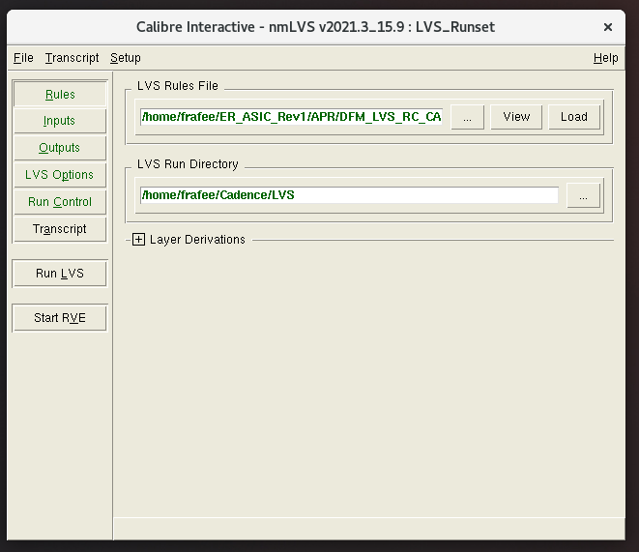Select the Rules sidebar tab
The height and width of the screenshot is (552, 639).
tap(60, 94)
